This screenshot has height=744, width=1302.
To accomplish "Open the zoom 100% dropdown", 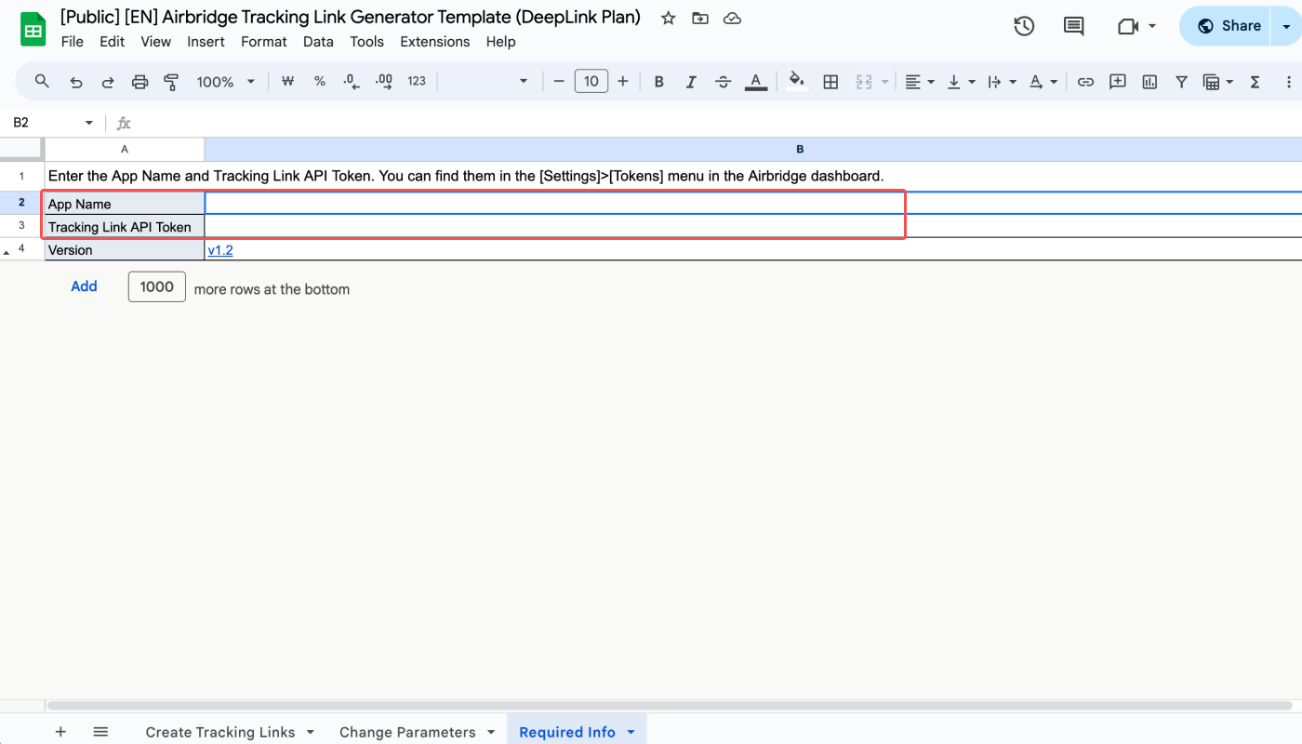I will (x=225, y=82).
